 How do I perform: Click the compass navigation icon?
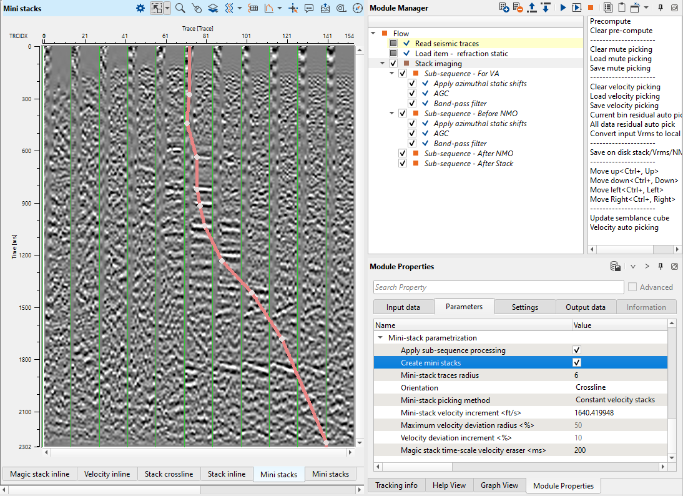357,8
